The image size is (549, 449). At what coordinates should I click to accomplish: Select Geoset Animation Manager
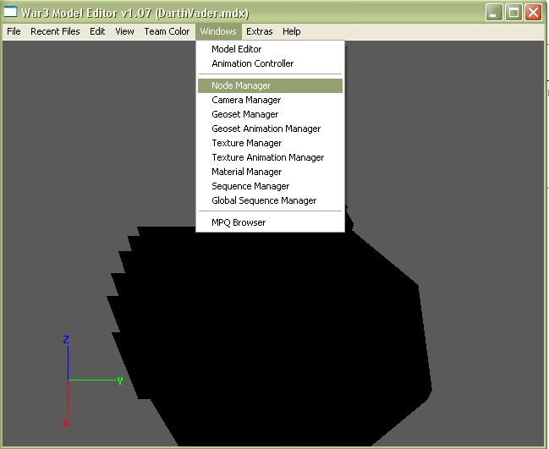pos(270,129)
